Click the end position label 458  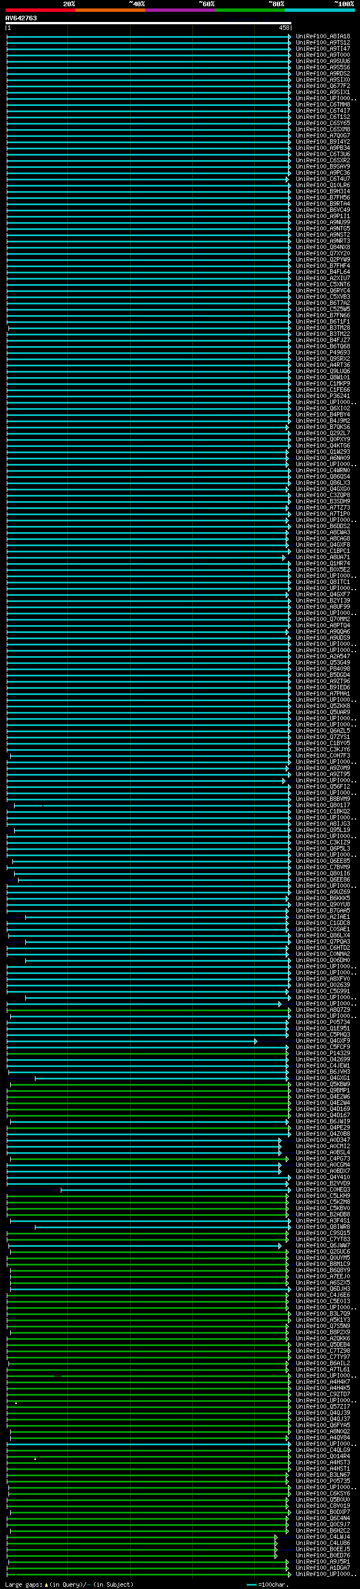[283, 28]
